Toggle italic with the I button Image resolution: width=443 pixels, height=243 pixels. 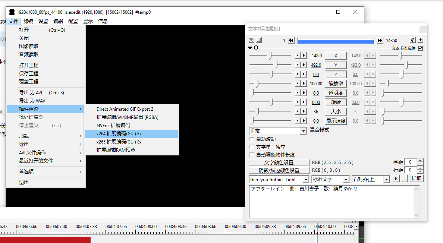click(x=404, y=179)
